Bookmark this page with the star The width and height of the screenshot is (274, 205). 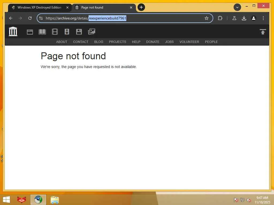tap(207, 18)
